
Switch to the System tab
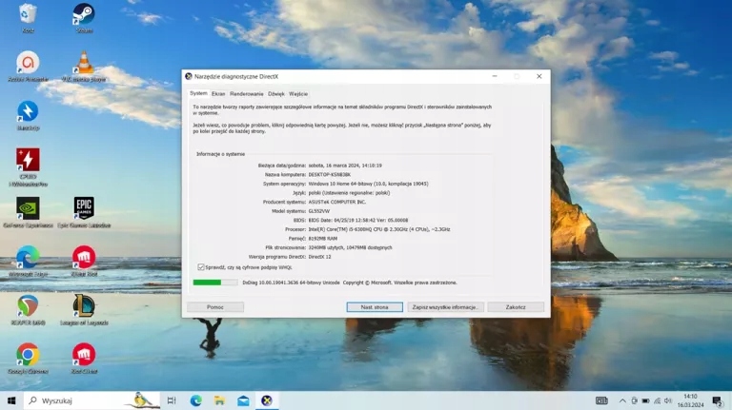[x=198, y=93]
